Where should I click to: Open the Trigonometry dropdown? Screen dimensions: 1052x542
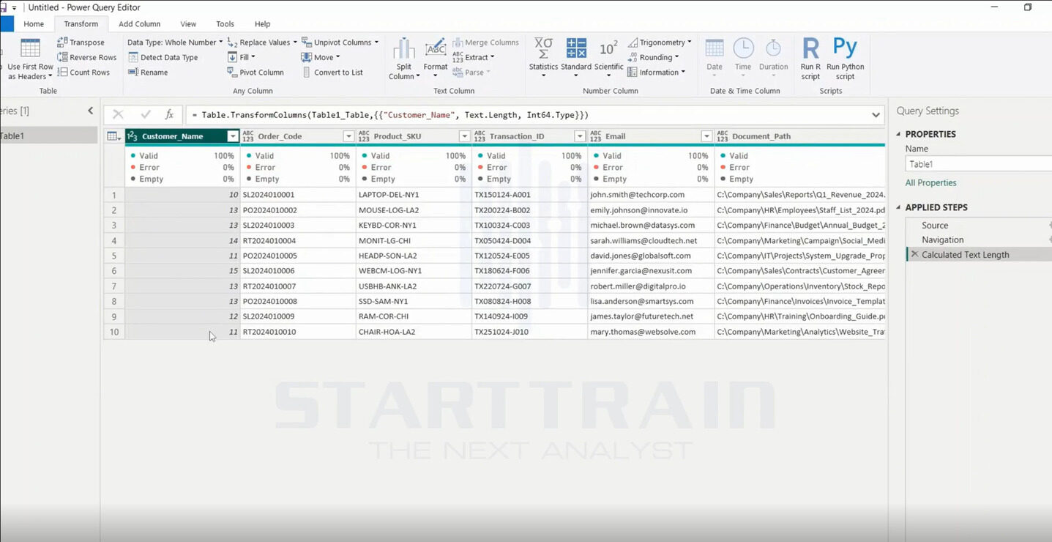pos(659,42)
